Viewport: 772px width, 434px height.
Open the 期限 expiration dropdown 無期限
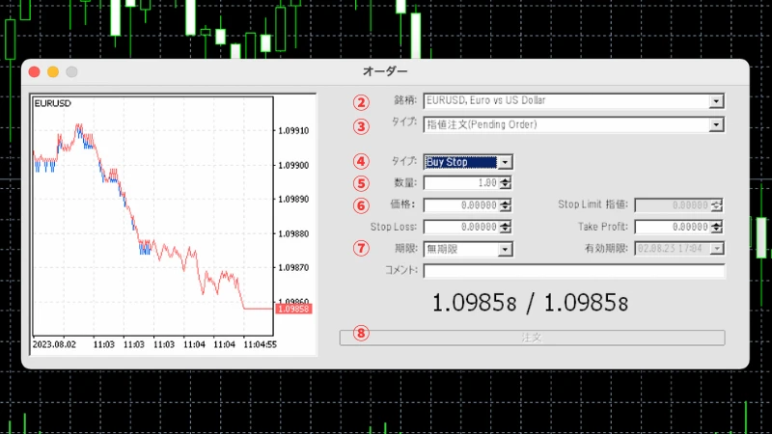[x=505, y=250]
